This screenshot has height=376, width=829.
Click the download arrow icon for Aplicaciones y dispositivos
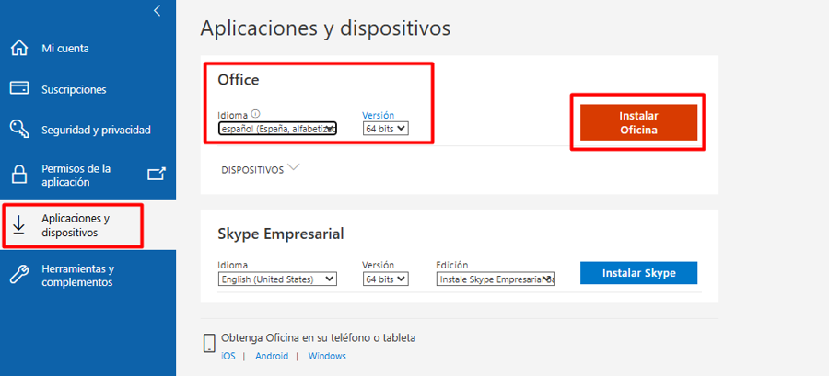[x=19, y=224]
